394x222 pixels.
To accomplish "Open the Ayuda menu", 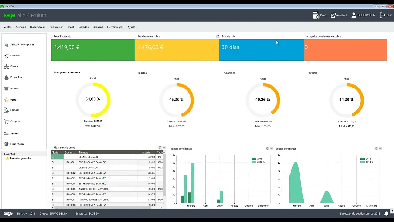I will (131, 27).
